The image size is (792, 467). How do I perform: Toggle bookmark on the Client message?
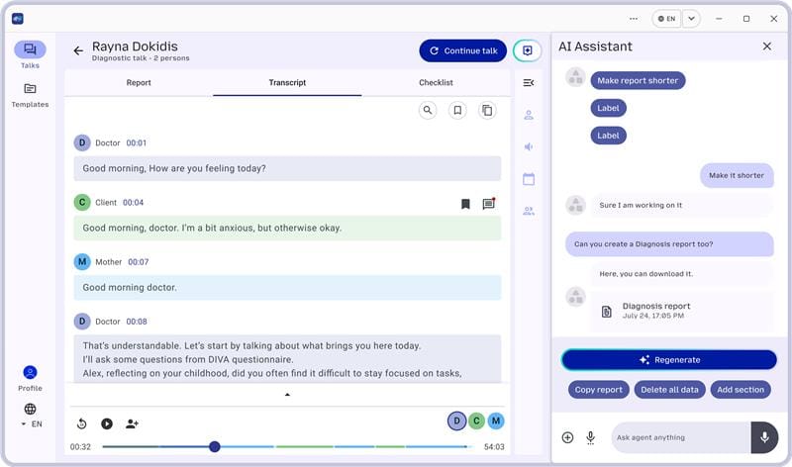[465, 204]
